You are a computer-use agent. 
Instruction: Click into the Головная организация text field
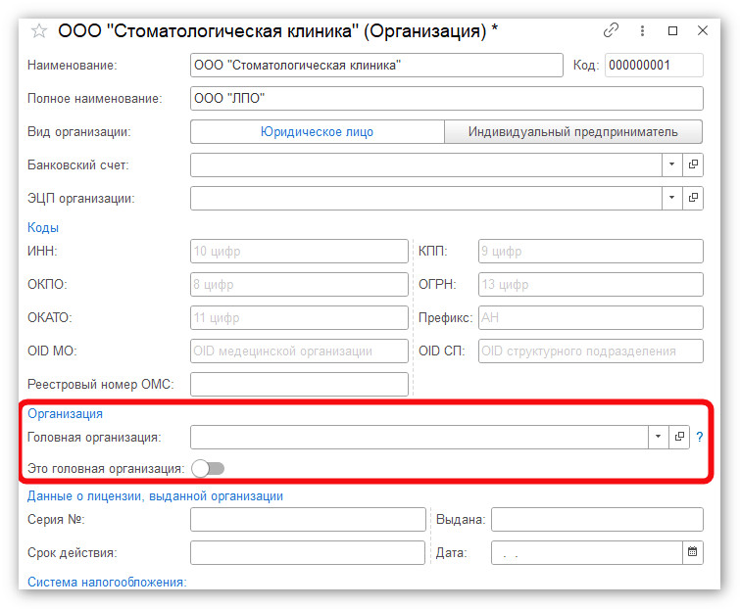pos(419,437)
